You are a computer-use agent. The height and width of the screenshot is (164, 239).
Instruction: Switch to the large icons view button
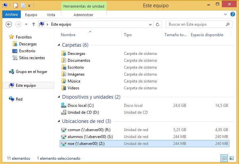point(231,158)
